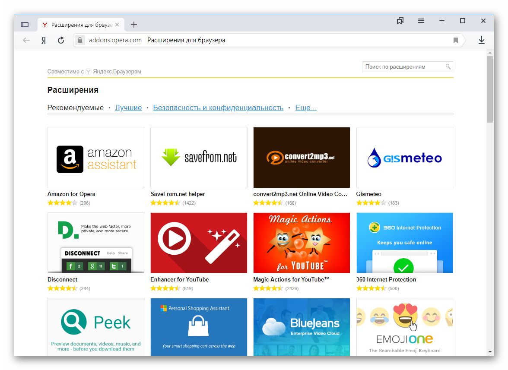Click the page scrollbar thumb
508x370 pixels.
coord(490,89)
